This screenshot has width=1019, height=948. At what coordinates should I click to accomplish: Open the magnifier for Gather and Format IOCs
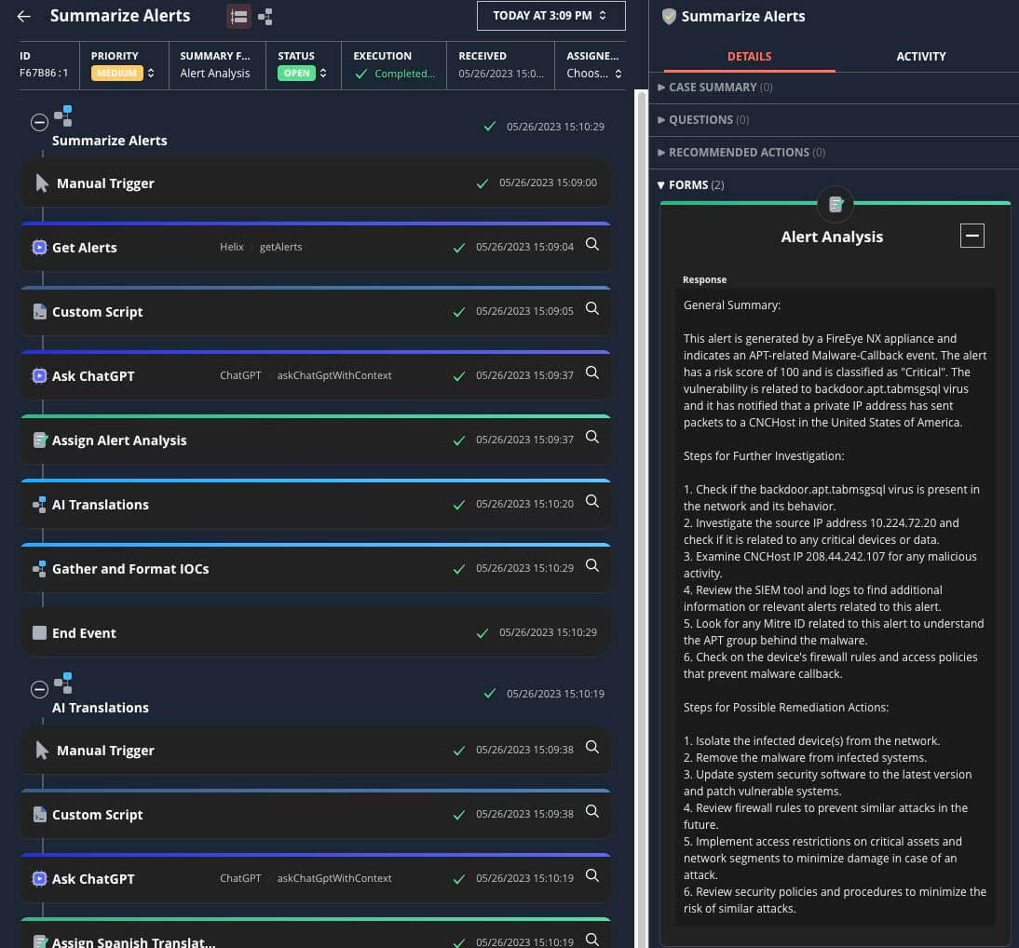pos(591,566)
